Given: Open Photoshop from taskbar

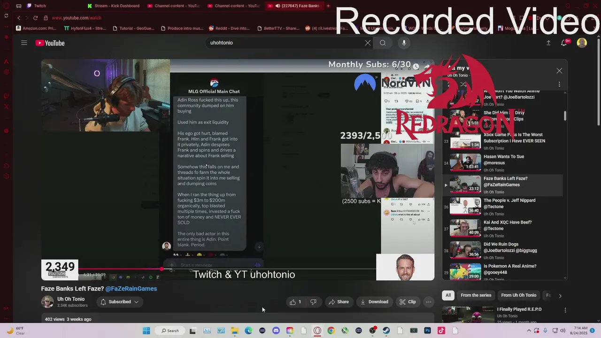Looking at the screenshot, I should coord(427,330).
